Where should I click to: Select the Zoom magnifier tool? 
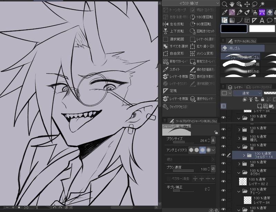pos(225,4)
